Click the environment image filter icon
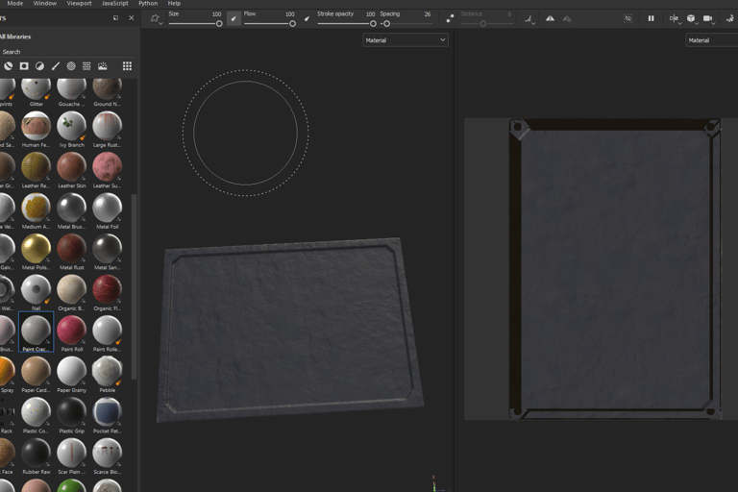The image size is (738, 492). (103, 66)
